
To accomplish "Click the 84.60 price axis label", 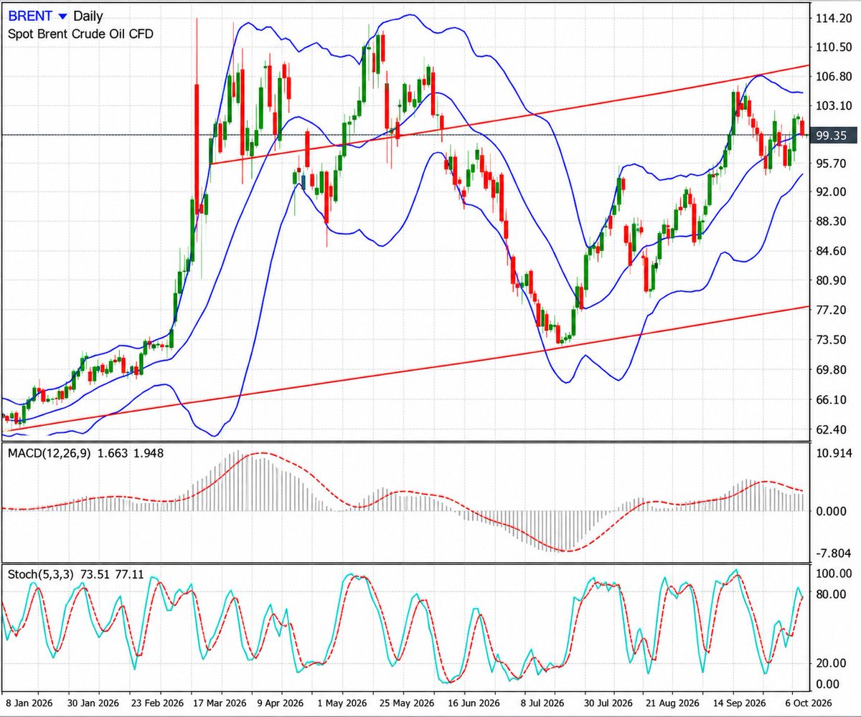I will [x=830, y=251].
